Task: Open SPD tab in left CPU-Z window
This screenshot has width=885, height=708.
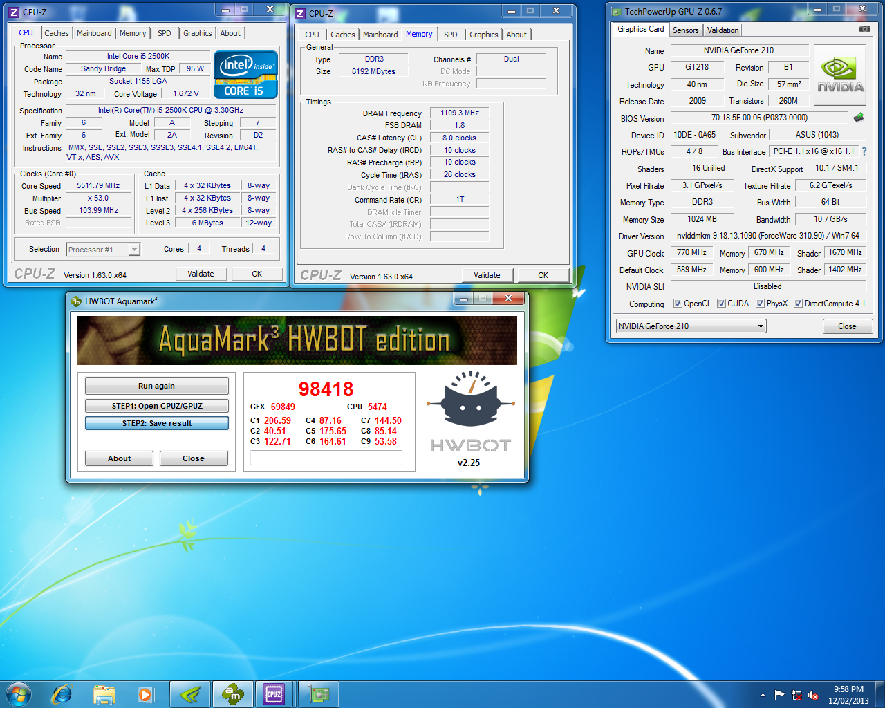Action: [x=165, y=33]
